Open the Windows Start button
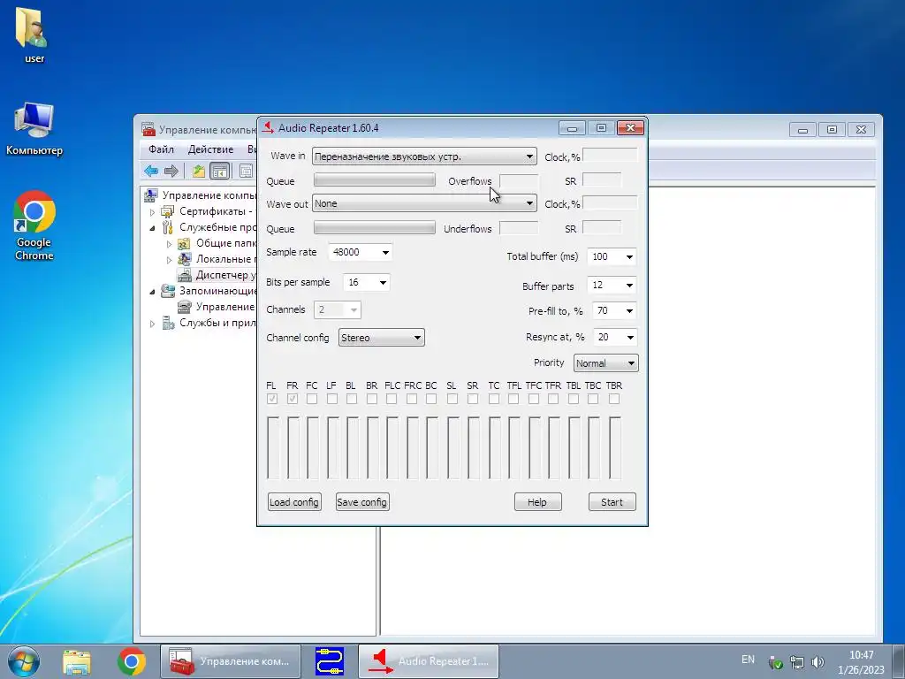Viewport: 905px width, 679px height. 24,661
